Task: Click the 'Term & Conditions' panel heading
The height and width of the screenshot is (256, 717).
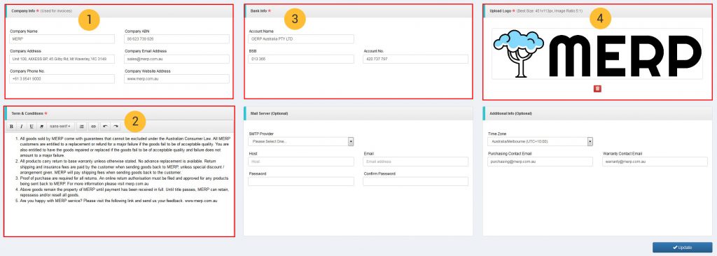Action: (x=27, y=113)
